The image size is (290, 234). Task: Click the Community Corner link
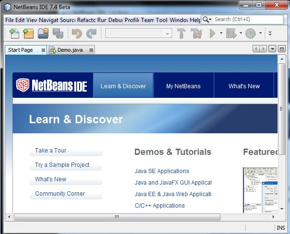[x=60, y=194]
